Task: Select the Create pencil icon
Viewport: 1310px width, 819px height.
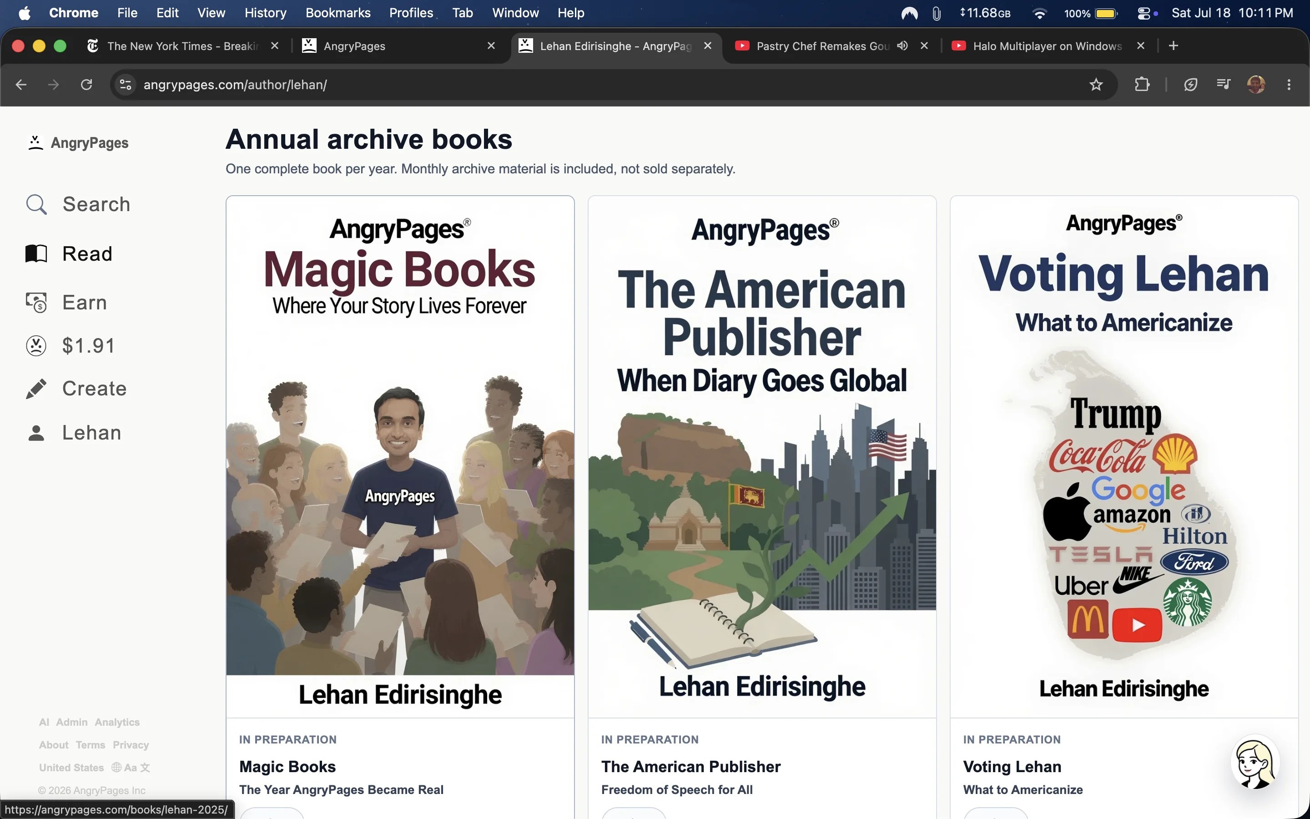Action: coord(36,389)
